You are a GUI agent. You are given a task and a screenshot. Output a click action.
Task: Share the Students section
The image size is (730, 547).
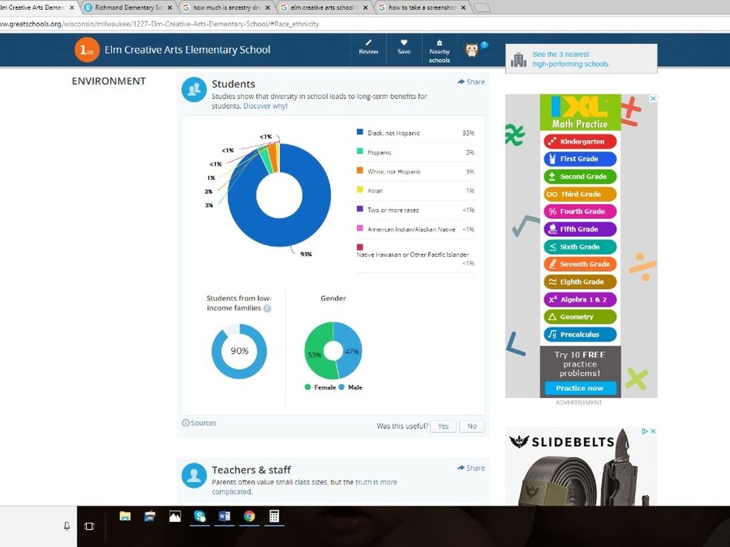tap(471, 82)
